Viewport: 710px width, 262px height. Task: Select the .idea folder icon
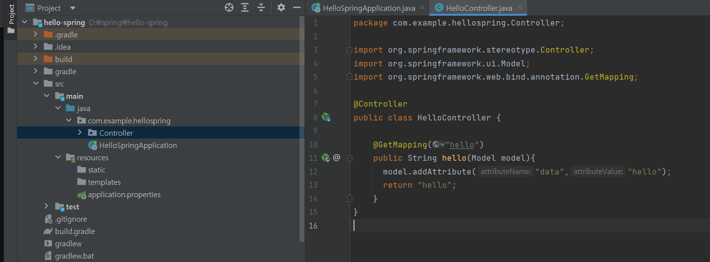click(48, 47)
